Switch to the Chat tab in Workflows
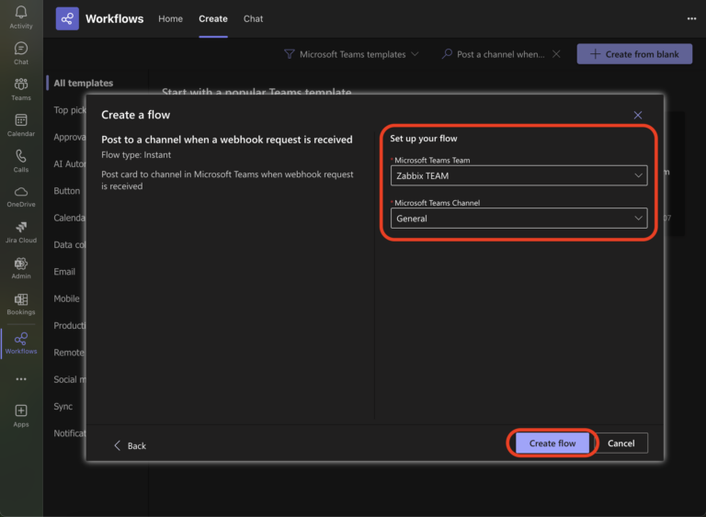The height and width of the screenshot is (517, 706). 253,18
